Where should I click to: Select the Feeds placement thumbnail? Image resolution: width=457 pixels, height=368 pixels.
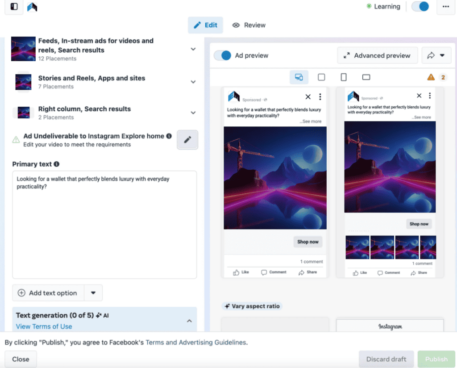[x=23, y=49]
